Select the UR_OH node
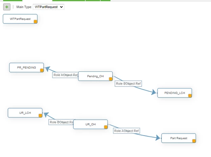211x157 pixels. point(90,124)
